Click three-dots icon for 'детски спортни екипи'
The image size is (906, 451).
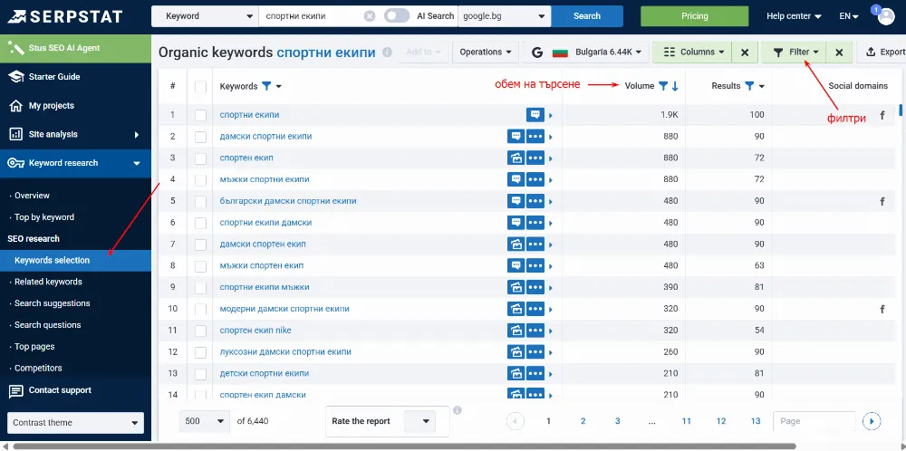coord(535,374)
